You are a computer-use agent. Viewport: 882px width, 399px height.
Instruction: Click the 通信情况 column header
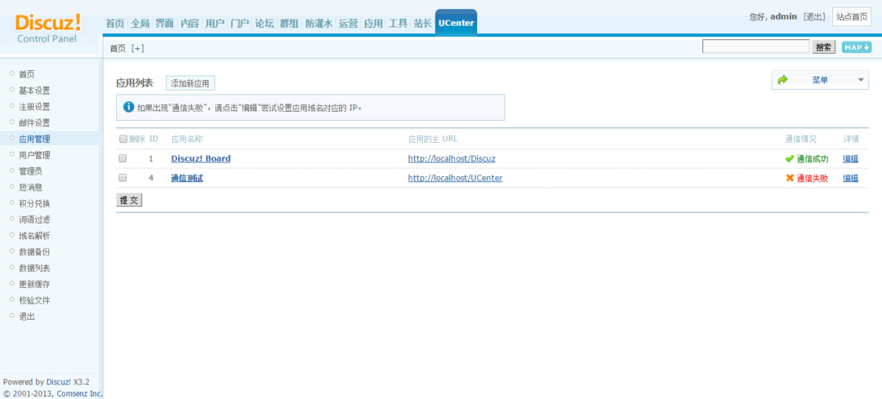(x=800, y=139)
